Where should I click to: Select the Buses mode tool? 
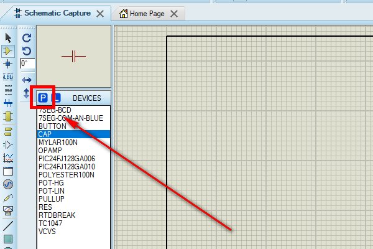coord(8,103)
